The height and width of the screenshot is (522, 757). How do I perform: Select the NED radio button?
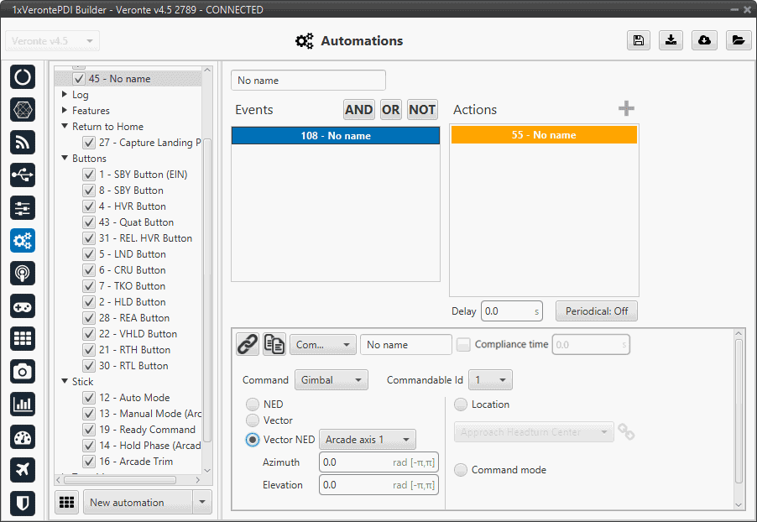click(x=253, y=405)
